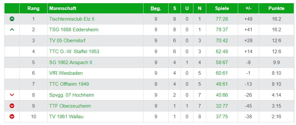Click the red down chevron beside Spvgg. 07 Hochheim

(x=12, y=95)
